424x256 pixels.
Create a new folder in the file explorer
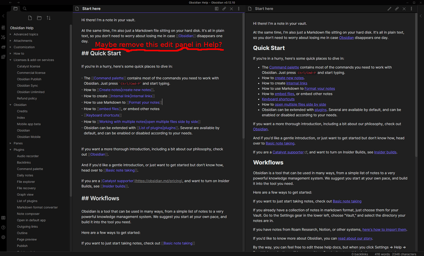[39, 18]
